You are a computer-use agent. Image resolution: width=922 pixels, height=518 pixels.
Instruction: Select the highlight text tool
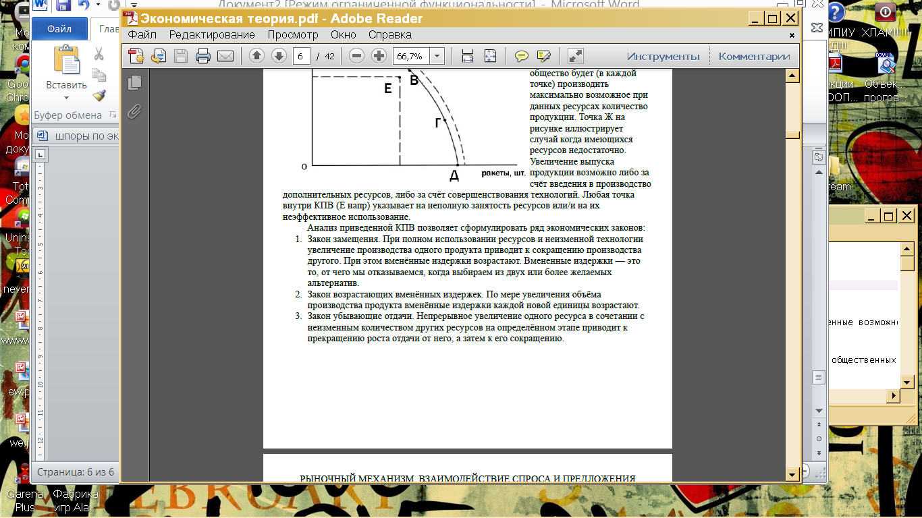click(x=544, y=56)
